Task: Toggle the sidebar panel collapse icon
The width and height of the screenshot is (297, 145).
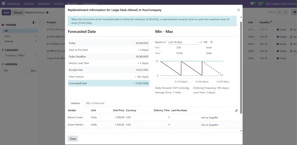Action: (34, 23)
